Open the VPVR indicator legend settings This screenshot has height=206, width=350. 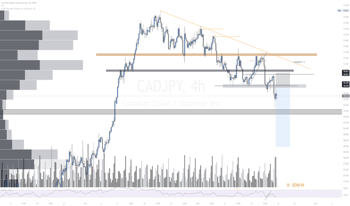[x=18, y=9]
